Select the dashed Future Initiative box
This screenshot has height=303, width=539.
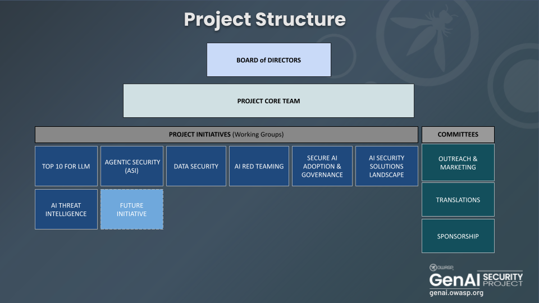[x=132, y=209]
